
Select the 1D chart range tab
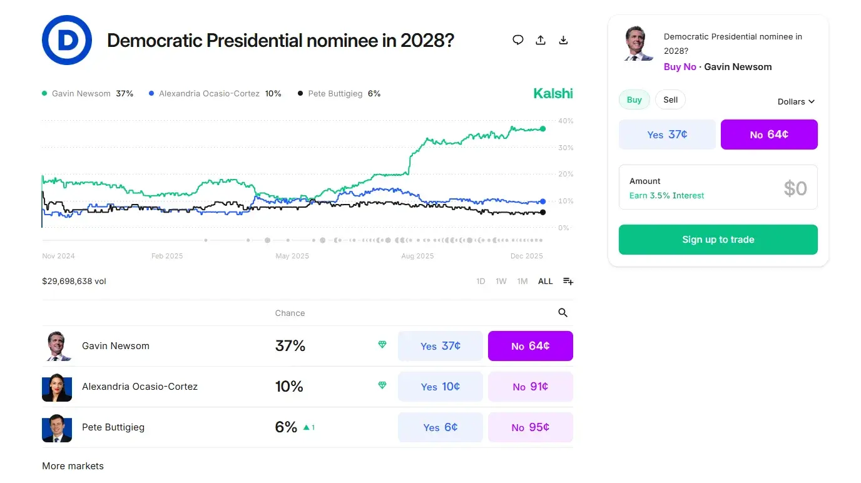(480, 281)
